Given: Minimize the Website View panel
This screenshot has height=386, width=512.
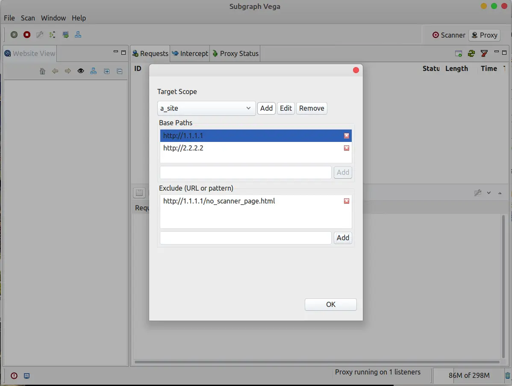Looking at the screenshot, I should pos(115,52).
